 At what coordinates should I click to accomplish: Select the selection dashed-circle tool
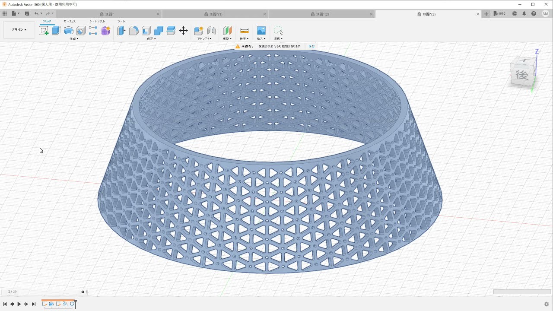(278, 31)
